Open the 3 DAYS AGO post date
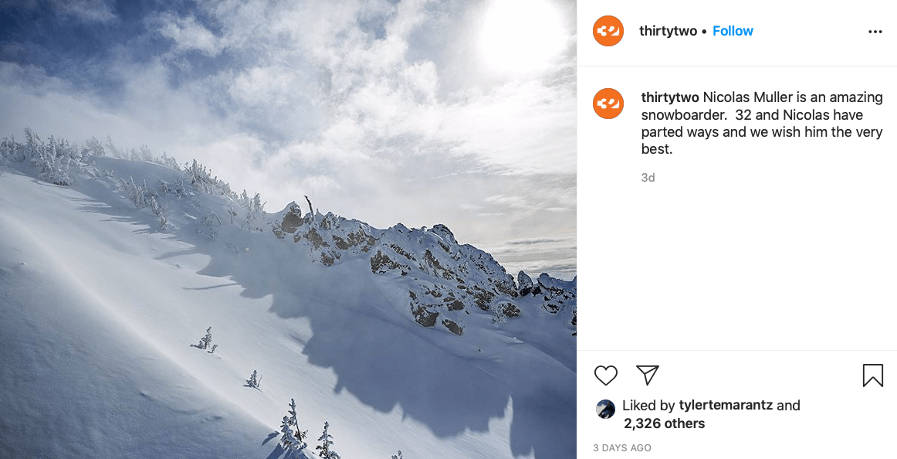This screenshot has width=897, height=459. click(622, 448)
